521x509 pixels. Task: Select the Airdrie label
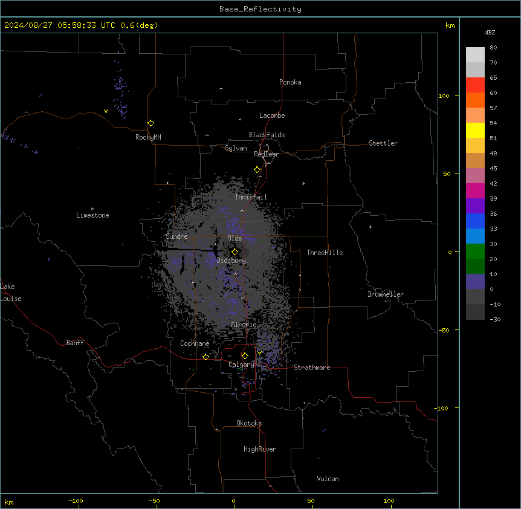(x=244, y=325)
